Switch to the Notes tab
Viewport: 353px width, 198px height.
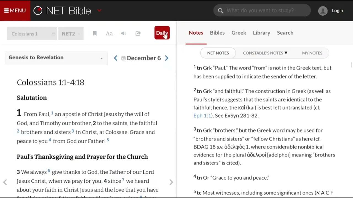(196, 33)
